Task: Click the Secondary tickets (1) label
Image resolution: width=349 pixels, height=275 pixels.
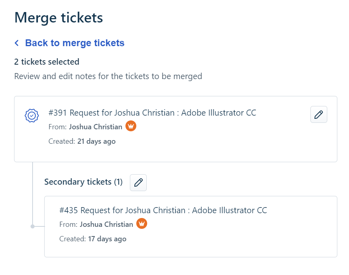Action: click(83, 182)
